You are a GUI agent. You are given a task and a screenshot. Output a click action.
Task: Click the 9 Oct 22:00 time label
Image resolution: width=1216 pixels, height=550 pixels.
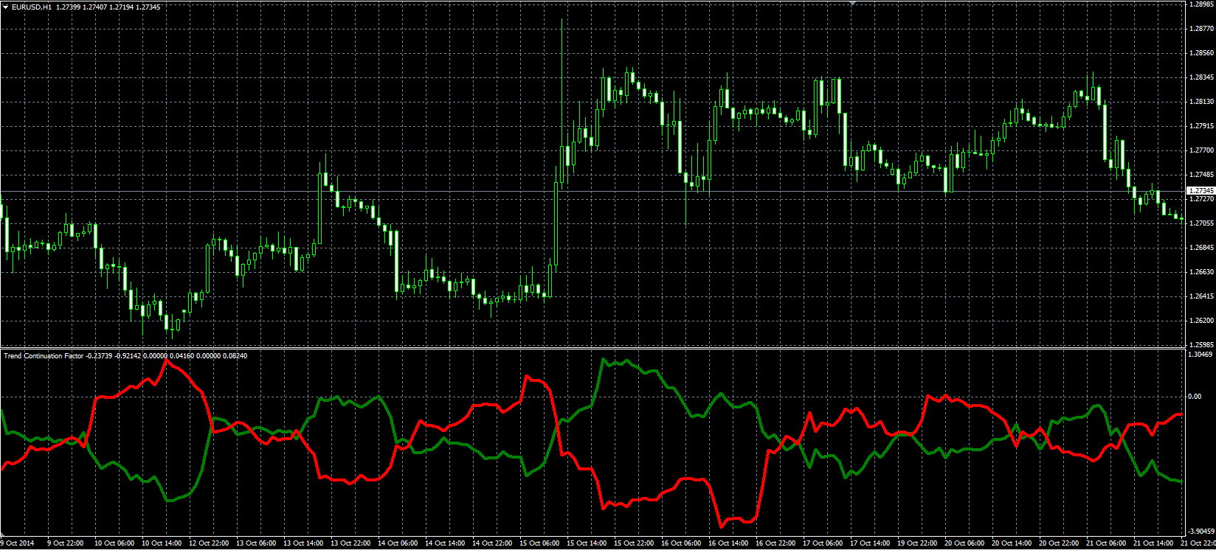[x=66, y=543]
